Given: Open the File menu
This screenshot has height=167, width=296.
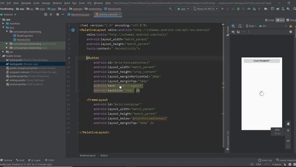Looking at the screenshot, I should point(2,3).
